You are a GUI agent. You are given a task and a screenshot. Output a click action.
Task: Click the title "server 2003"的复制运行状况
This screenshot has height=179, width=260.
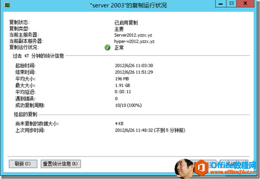[128, 5]
